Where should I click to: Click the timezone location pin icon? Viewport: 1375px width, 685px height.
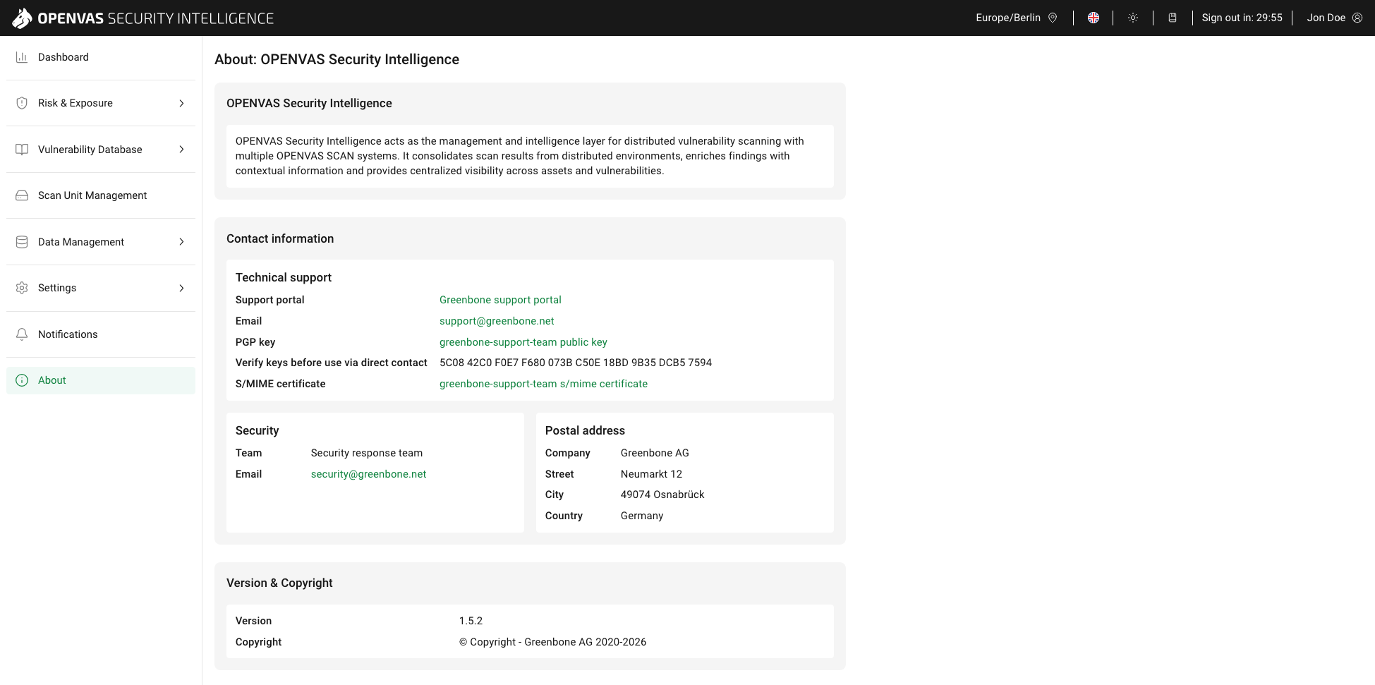[x=1053, y=18]
